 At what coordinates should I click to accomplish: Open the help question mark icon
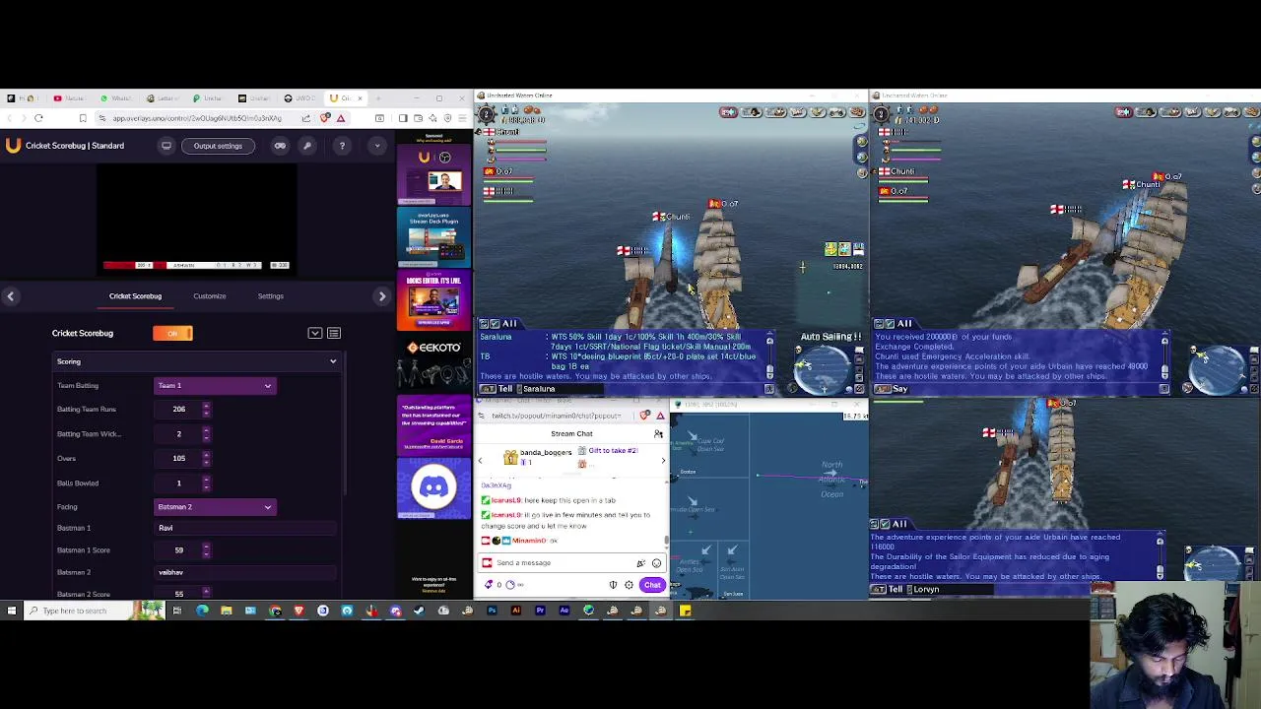tap(342, 146)
